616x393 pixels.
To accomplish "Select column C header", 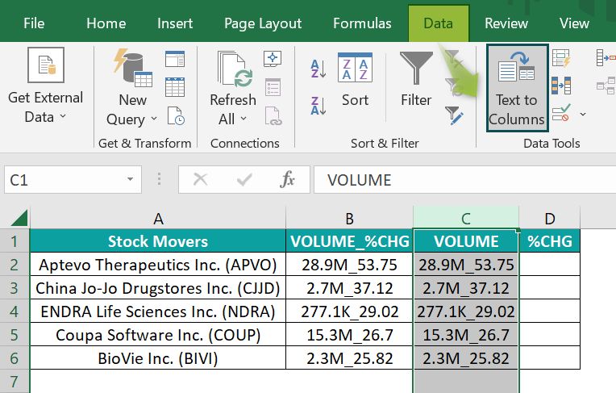I will (x=466, y=219).
